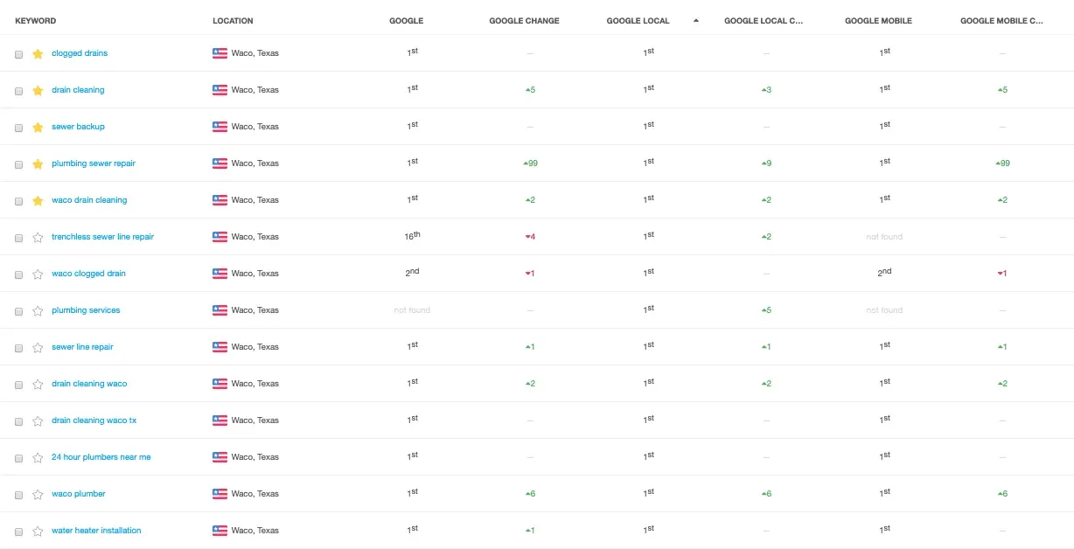This screenshot has height=549, width=1074.
Task: Sort by the Google Change column header
Action: coord(524,21)
